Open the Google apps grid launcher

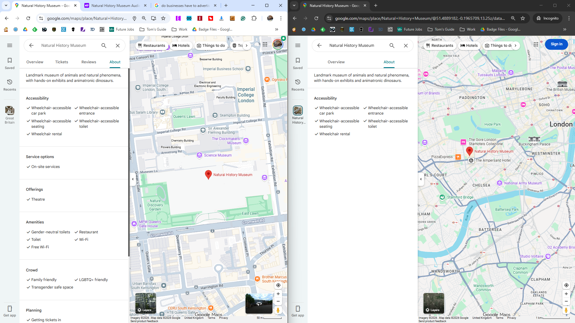point(265,44)
